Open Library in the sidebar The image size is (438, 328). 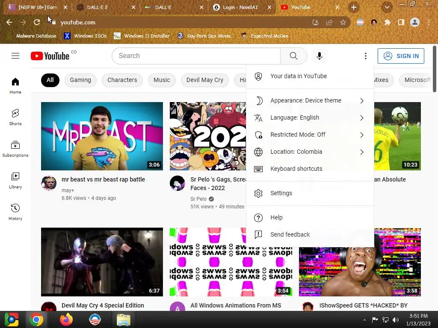pyautogui.click(x=15, y=181)
